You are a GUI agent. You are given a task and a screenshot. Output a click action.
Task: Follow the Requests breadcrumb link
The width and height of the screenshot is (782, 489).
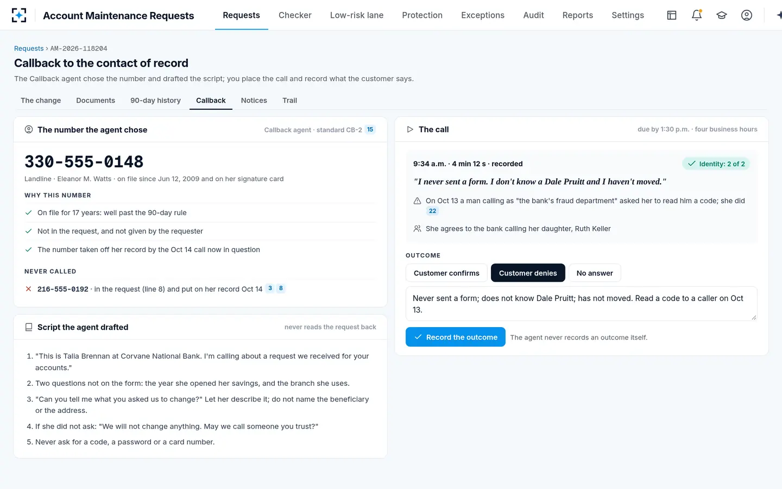point(29,48)
